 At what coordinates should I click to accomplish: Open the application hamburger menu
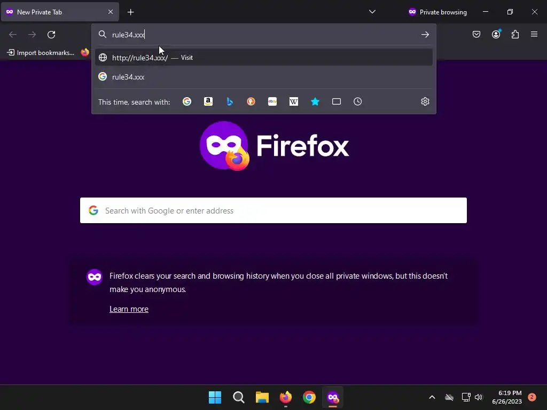(x=534, y=34)
